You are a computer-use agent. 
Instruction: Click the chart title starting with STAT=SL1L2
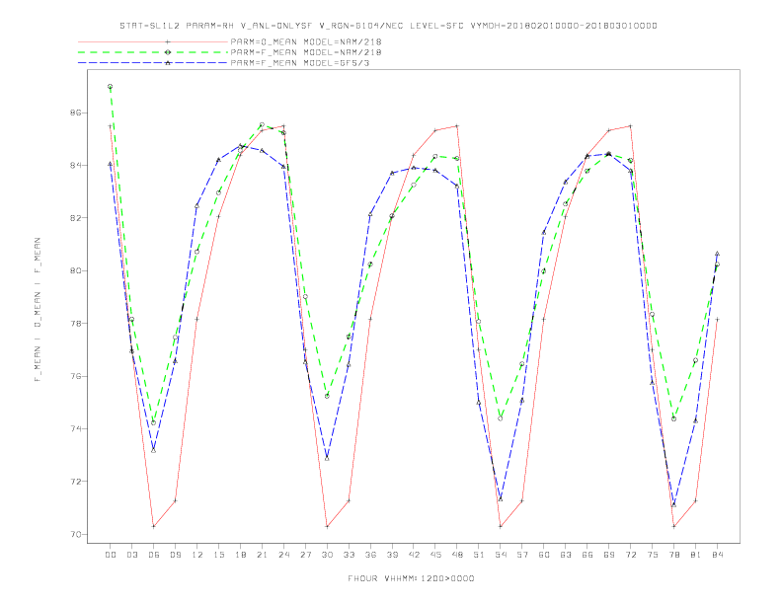(388, 26)
